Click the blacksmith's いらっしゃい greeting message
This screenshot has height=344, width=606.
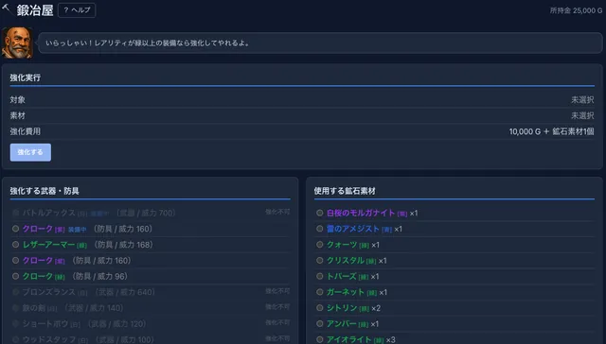pos(148,43)
